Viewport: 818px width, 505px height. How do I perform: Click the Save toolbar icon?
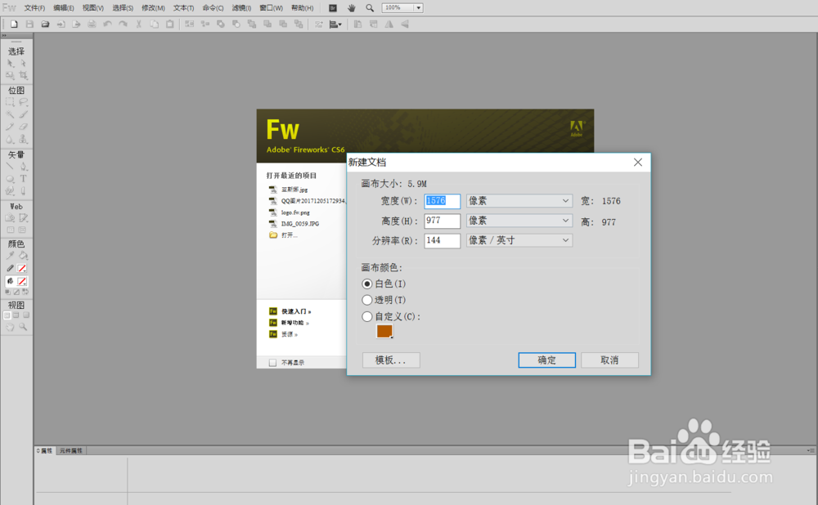29,24
